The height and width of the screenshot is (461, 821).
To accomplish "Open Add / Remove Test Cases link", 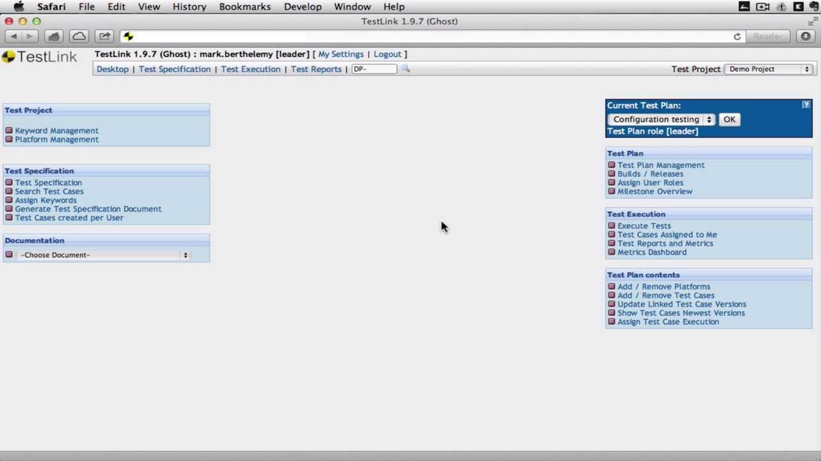I will [666, 296].
